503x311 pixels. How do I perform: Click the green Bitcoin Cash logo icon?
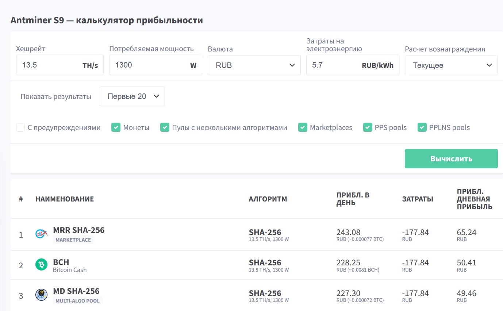pos(41,265)
